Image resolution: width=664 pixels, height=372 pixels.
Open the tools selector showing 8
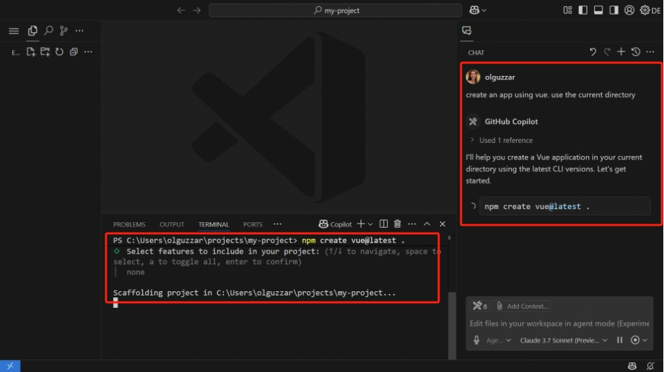click(479, 306)
